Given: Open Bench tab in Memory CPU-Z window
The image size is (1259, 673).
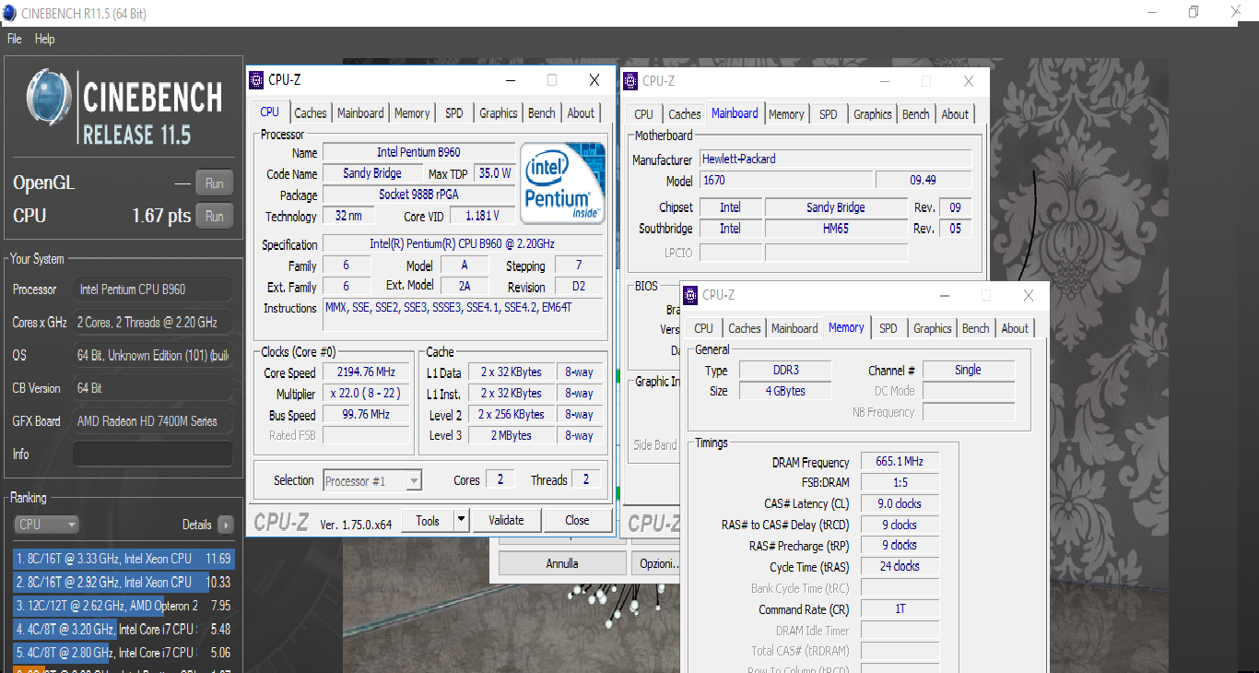Looking at the screenshot, I should (x=976, y=328).
